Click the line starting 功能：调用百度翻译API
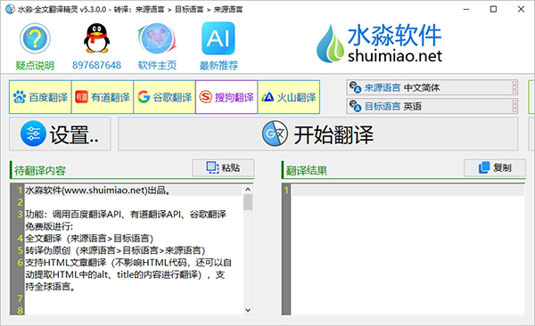This screenshot has width=535, height=326. point(126,220)
